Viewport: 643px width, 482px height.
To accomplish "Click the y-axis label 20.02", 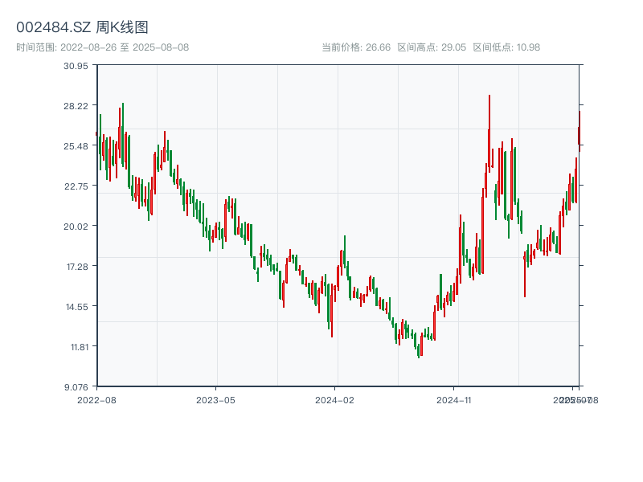I will tap(76, 227).
